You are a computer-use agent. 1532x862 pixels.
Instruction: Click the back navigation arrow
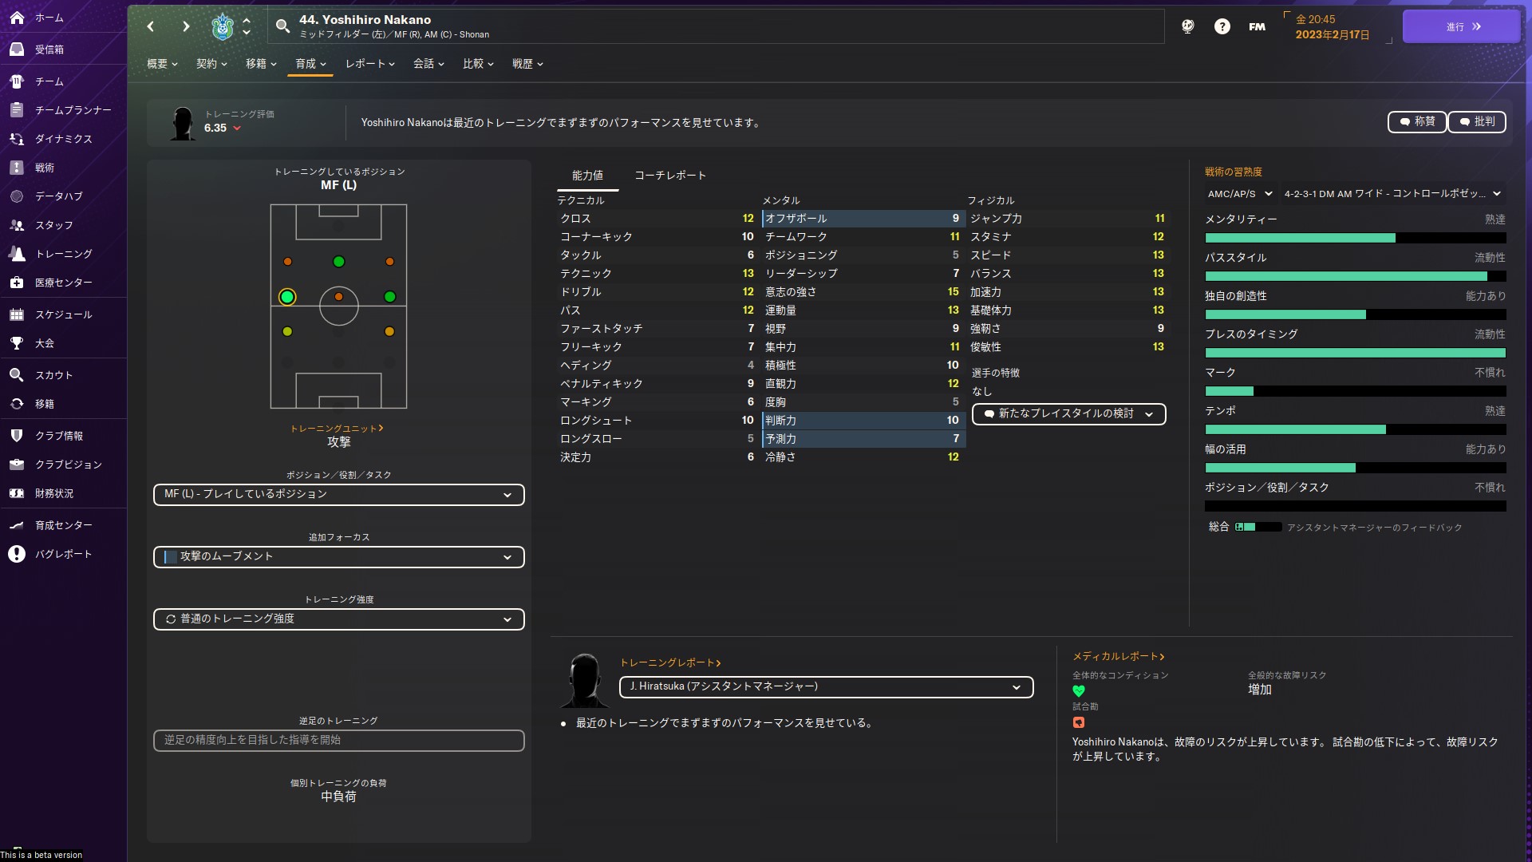151,26
